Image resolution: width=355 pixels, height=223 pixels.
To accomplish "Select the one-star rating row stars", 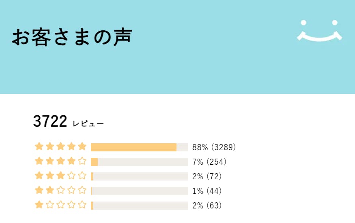I will 61,205.
